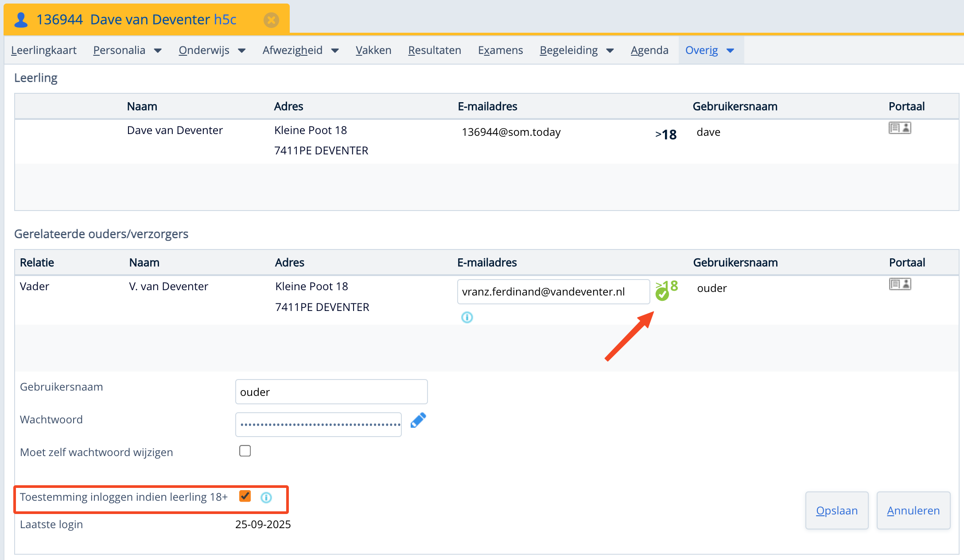Click the student profile icon in tab
This screenshot has height=560, width=964.
(x=21, y=20)
